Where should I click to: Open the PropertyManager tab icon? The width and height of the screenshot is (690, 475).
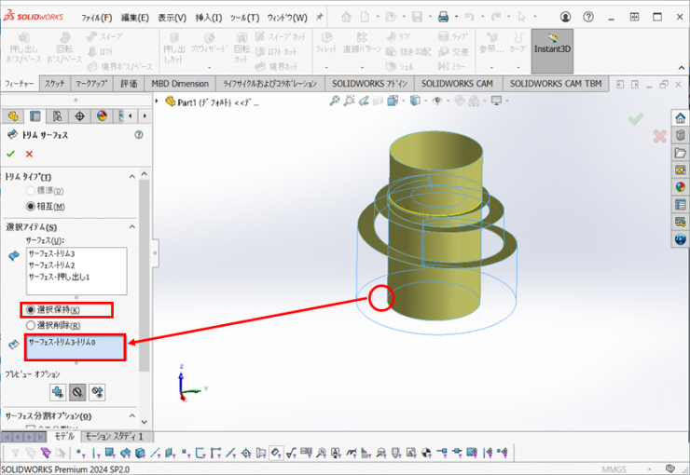(35, 116)
